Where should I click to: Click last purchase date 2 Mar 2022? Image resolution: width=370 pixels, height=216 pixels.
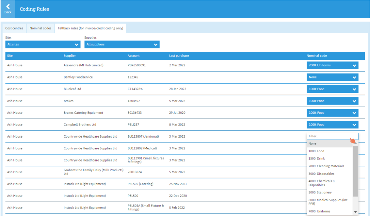click(x=177, y=65)
